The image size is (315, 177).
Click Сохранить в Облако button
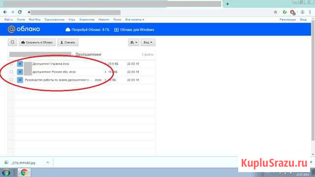[x=37, y=42]
